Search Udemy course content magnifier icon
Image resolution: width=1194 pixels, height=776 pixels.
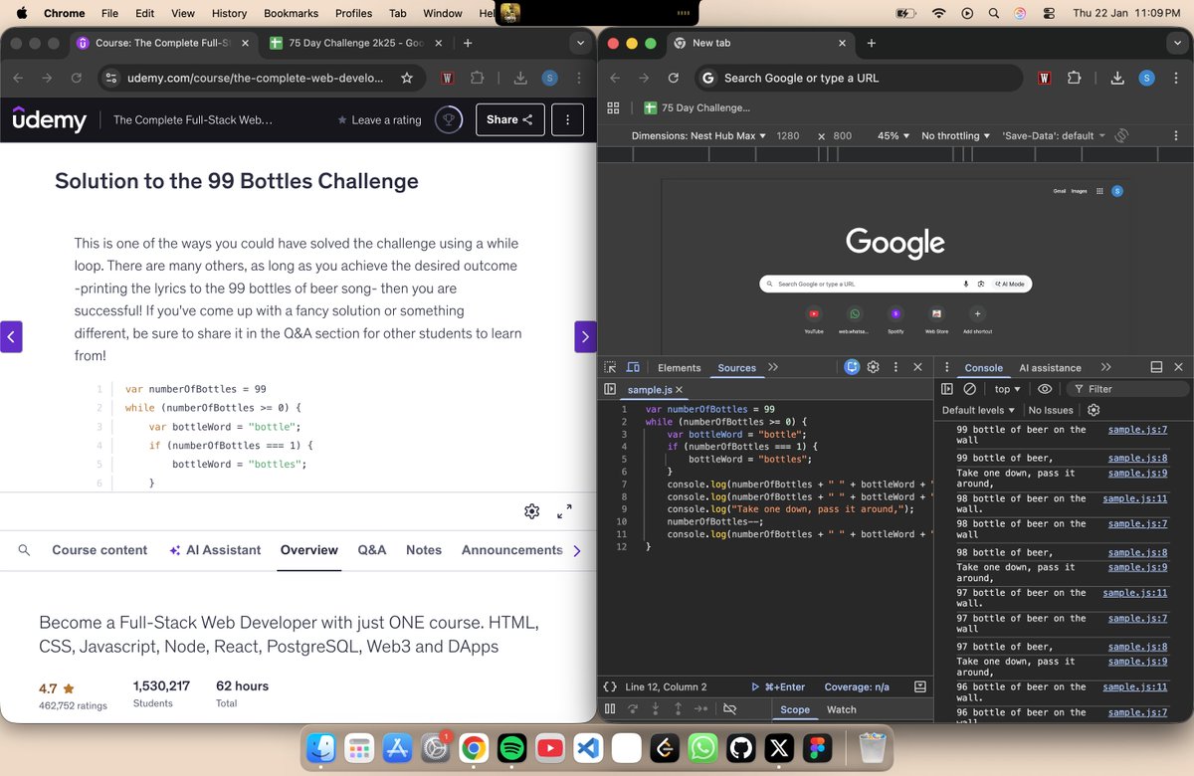24,550
